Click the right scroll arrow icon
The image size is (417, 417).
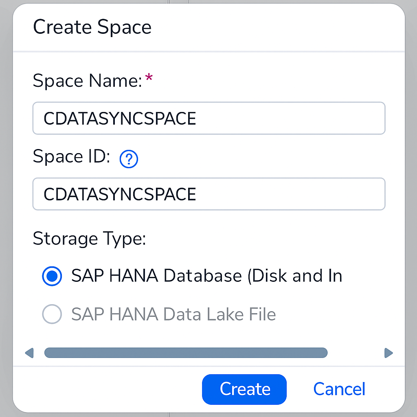[x=389, y=353]
